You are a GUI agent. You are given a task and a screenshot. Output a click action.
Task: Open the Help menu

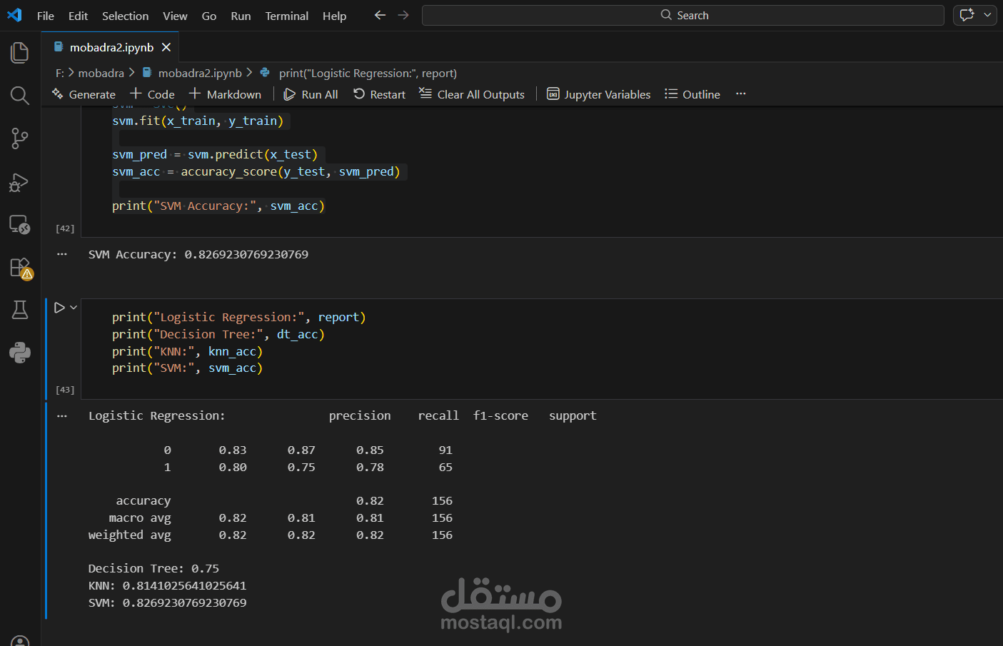[334, 16]
